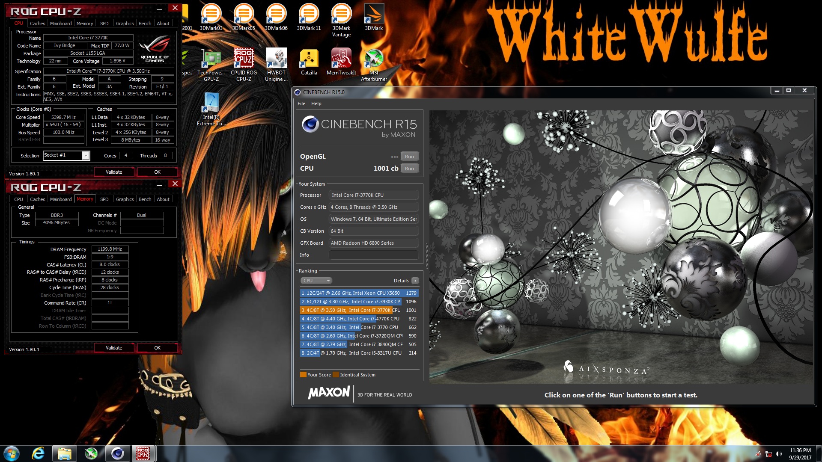The height and width of the screenshot is (462, 822).
Task: Click the Cinebench rendered scene preview
Action: (x=622, y=247)
